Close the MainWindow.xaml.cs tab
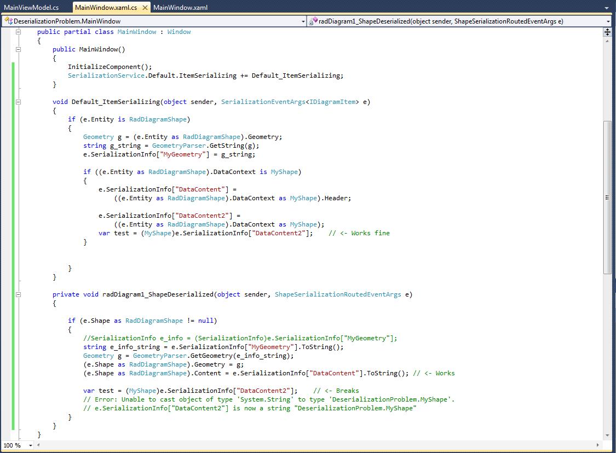Viewport: 616px width, 453px height. point(145,8)
